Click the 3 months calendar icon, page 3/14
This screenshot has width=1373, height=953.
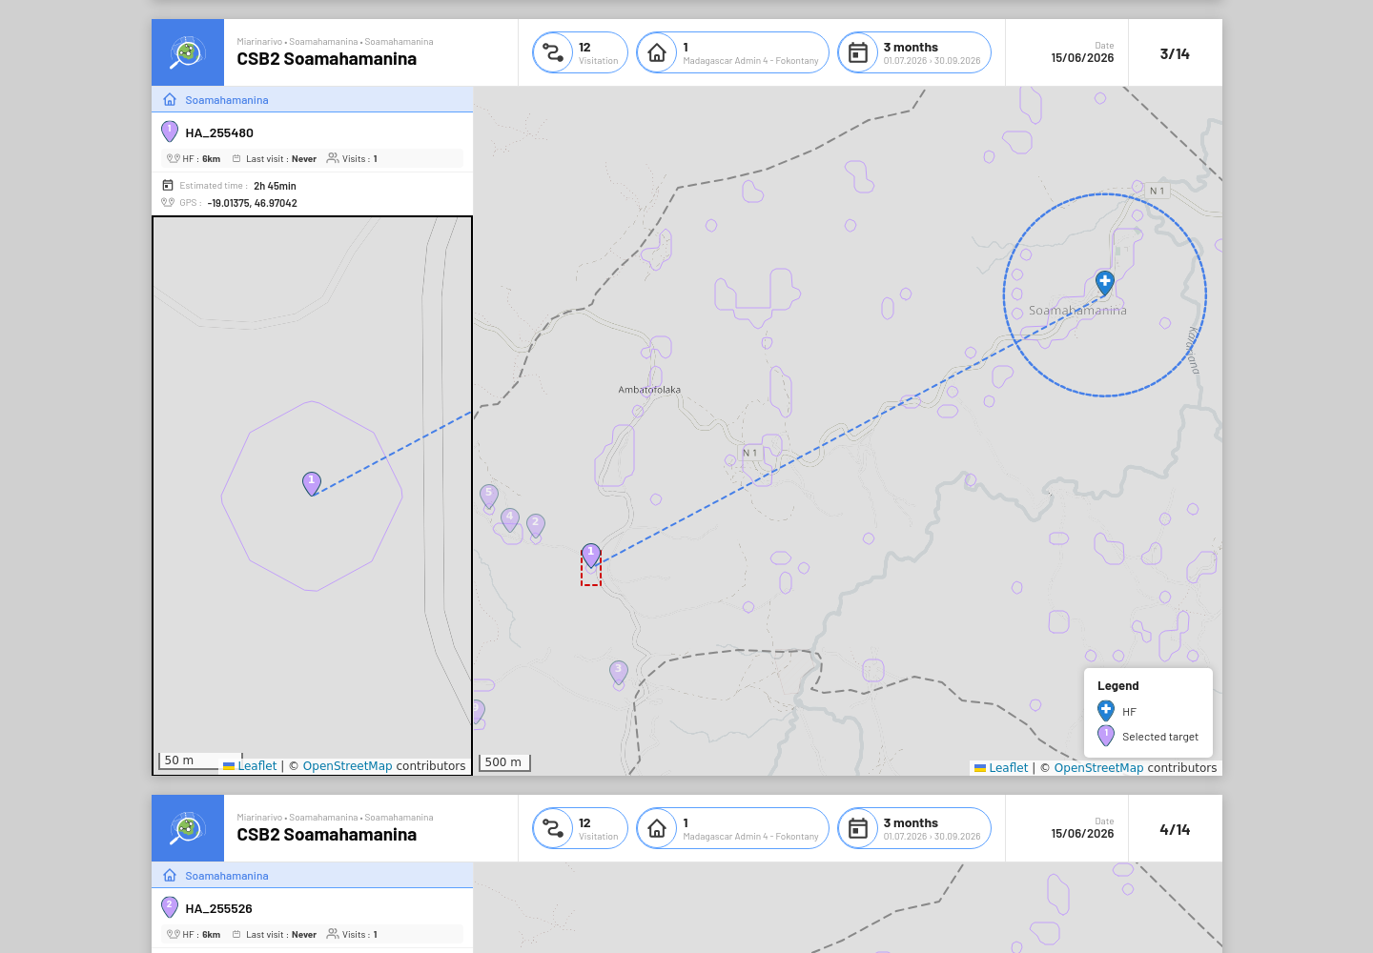858,52
